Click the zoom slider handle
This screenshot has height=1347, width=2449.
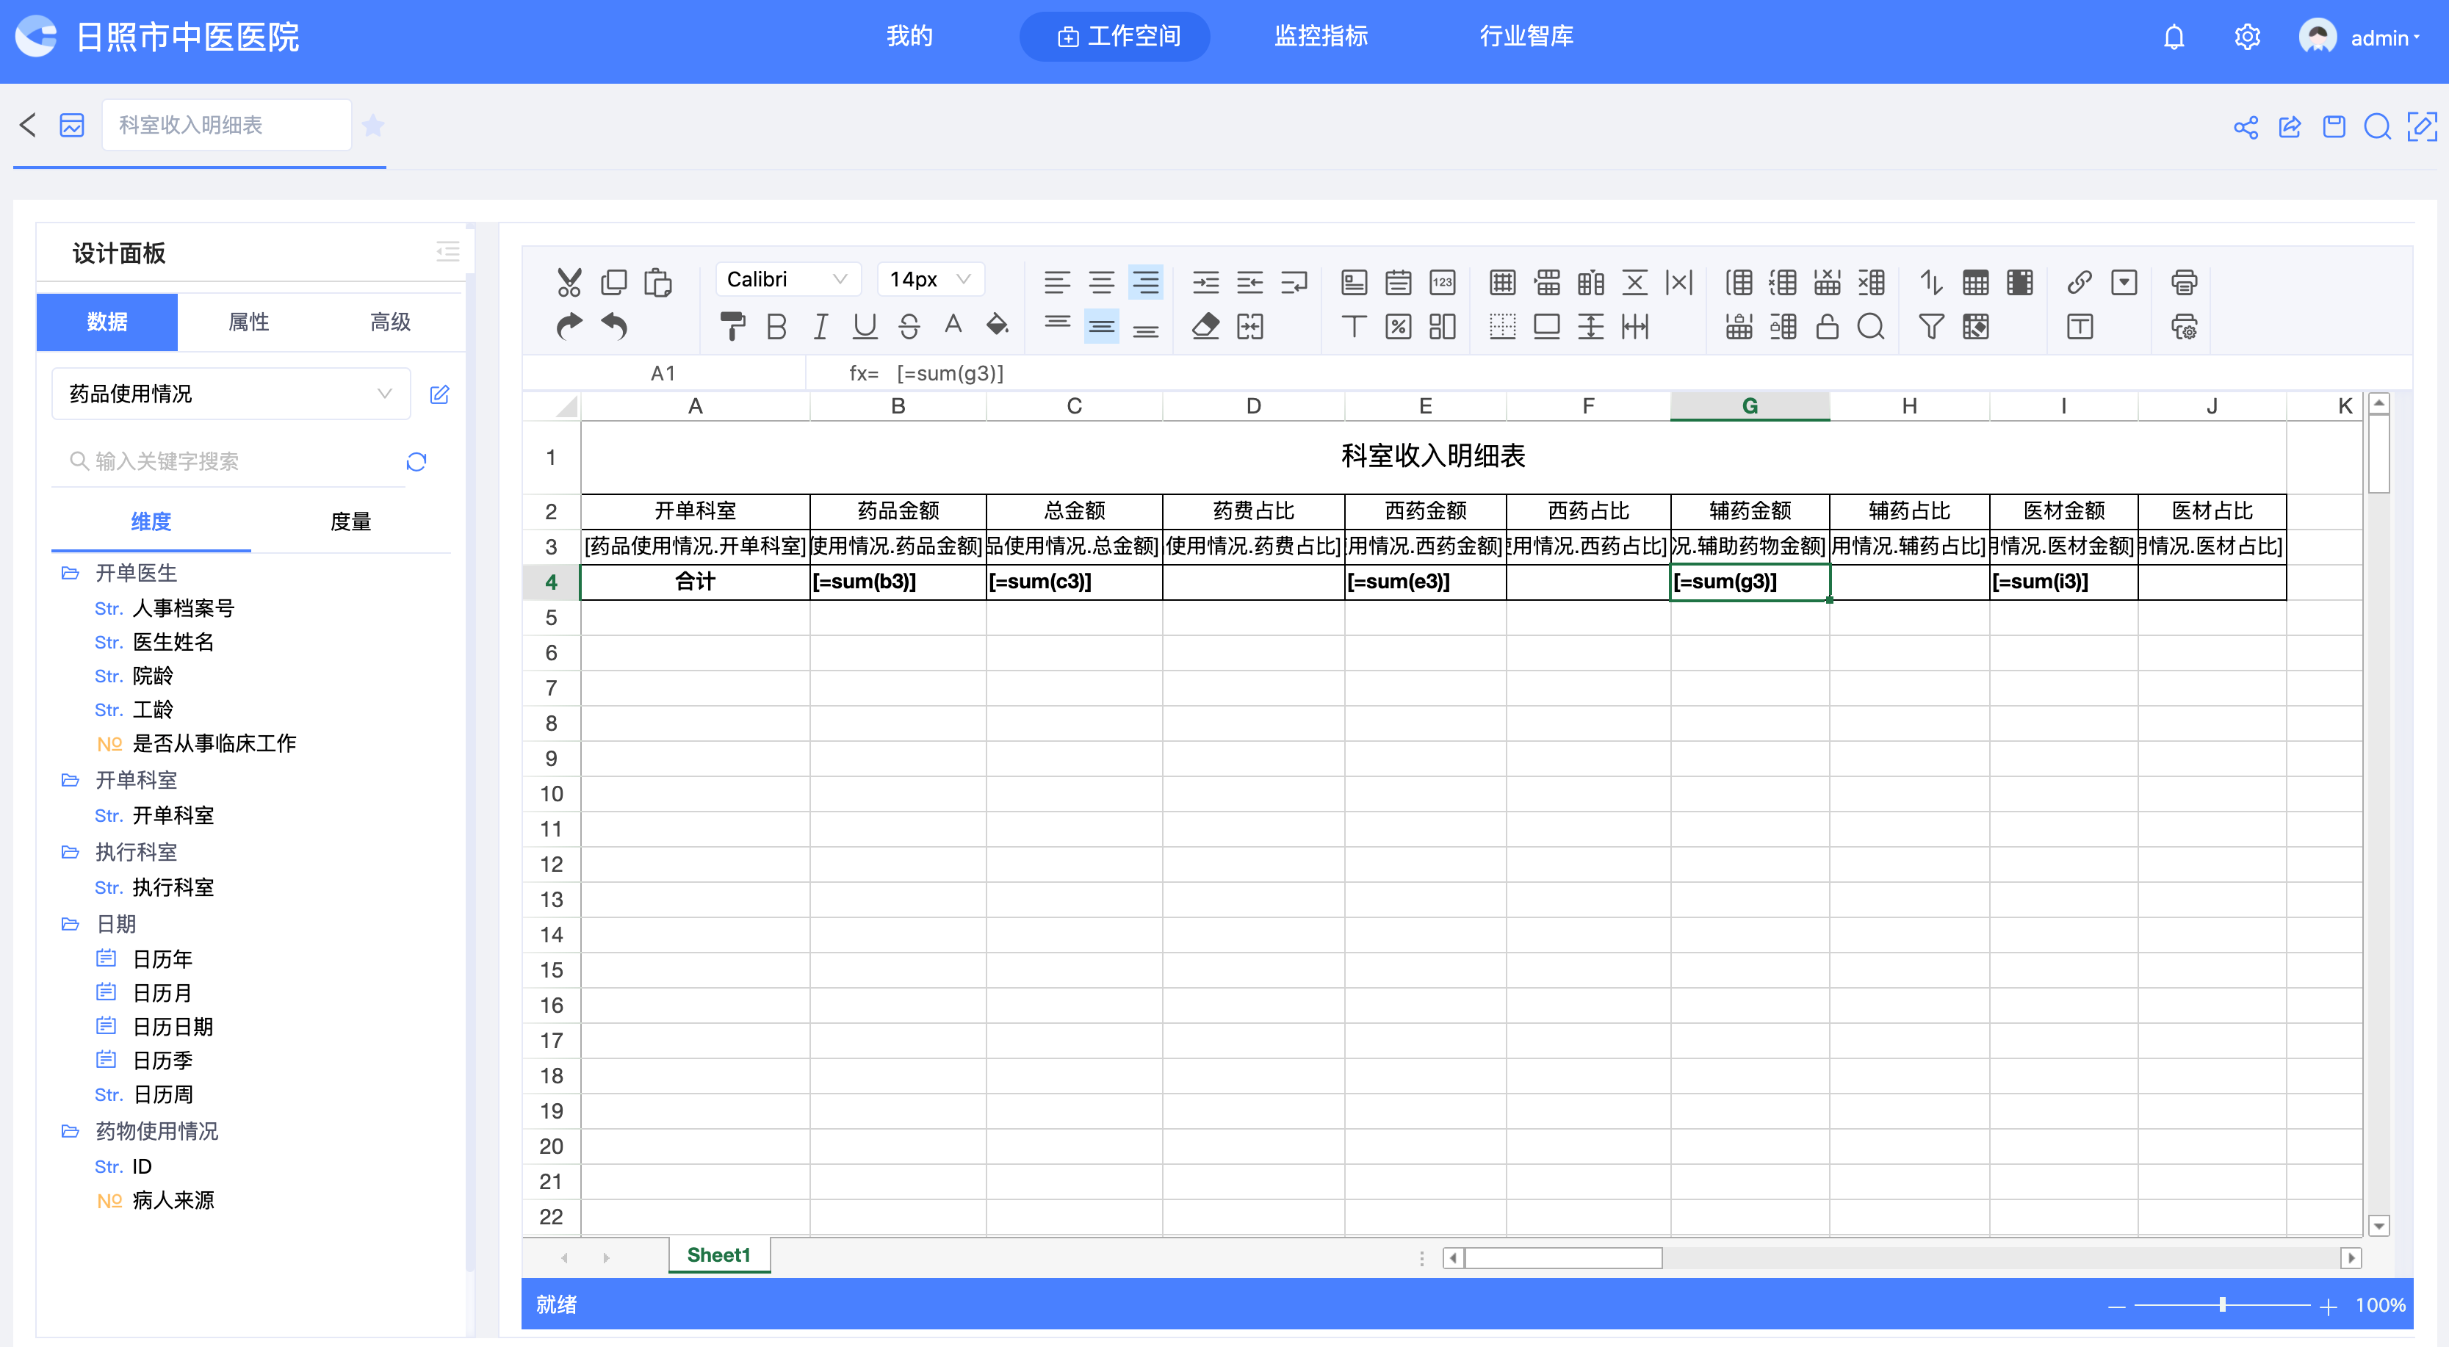(x=2222, y=1305)
